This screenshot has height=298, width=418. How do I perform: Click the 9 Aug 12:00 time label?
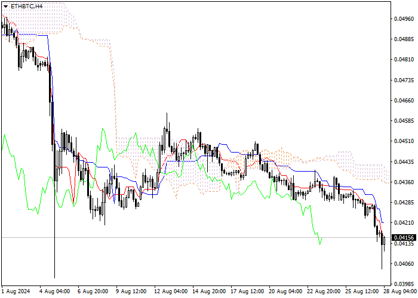(x=131, y=291)
